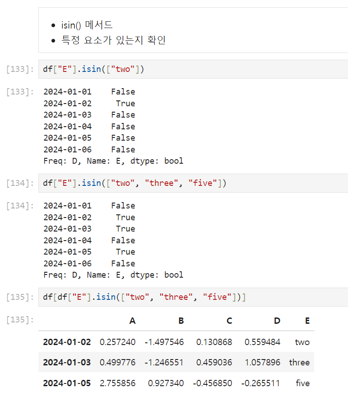
Task: Click the [133] input prompt label
Action: 20,69
